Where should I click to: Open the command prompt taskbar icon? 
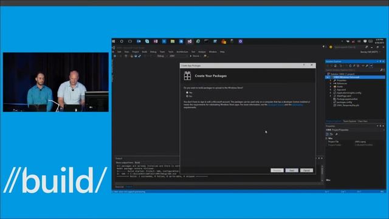coord(207,41)
